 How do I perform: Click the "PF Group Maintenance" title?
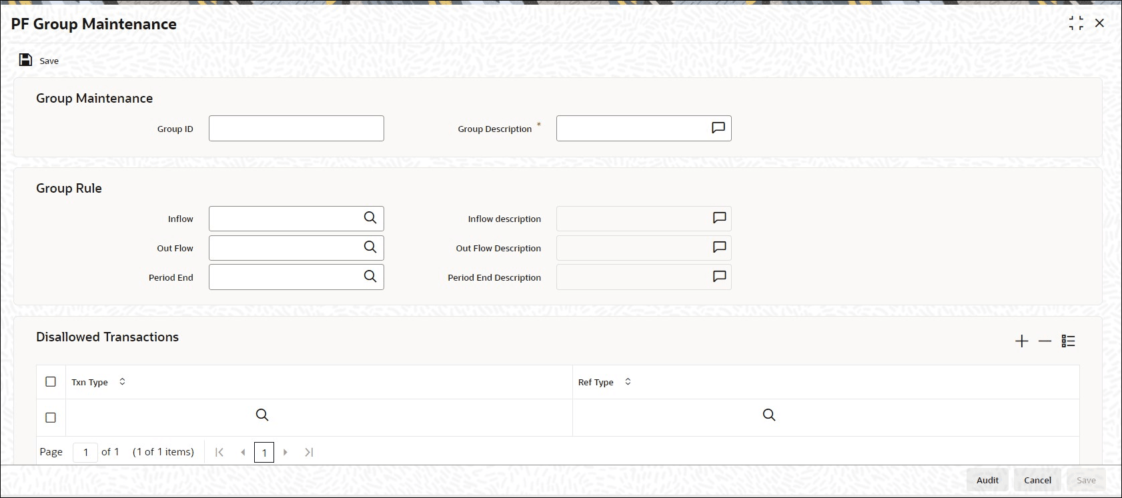point(94,24)
